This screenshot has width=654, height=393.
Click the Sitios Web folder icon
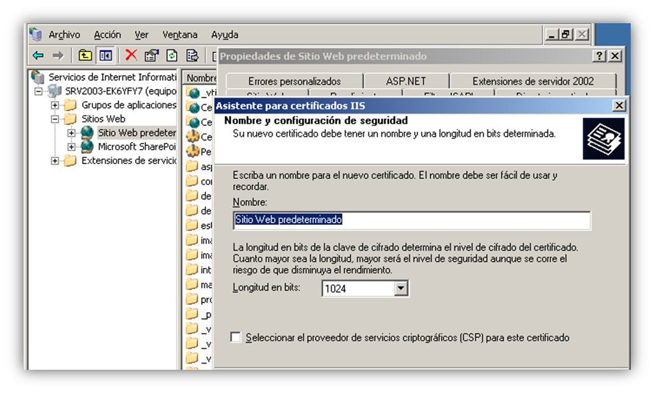click(x=70, y=119)
